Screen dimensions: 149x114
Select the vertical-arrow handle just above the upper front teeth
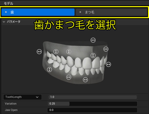(93, 55)
